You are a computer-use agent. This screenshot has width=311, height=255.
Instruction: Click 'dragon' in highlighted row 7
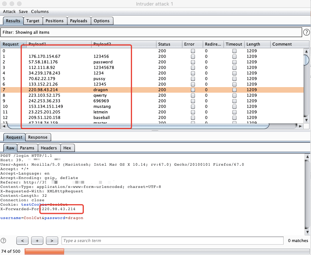point(100,90)
